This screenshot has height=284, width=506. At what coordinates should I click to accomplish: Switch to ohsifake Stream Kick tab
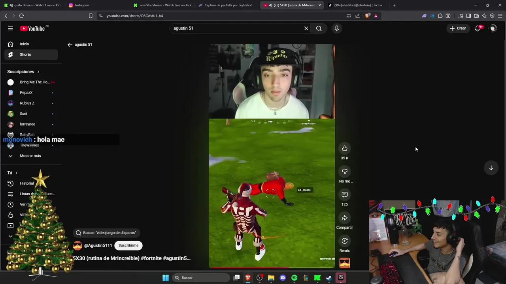[162, 5]
